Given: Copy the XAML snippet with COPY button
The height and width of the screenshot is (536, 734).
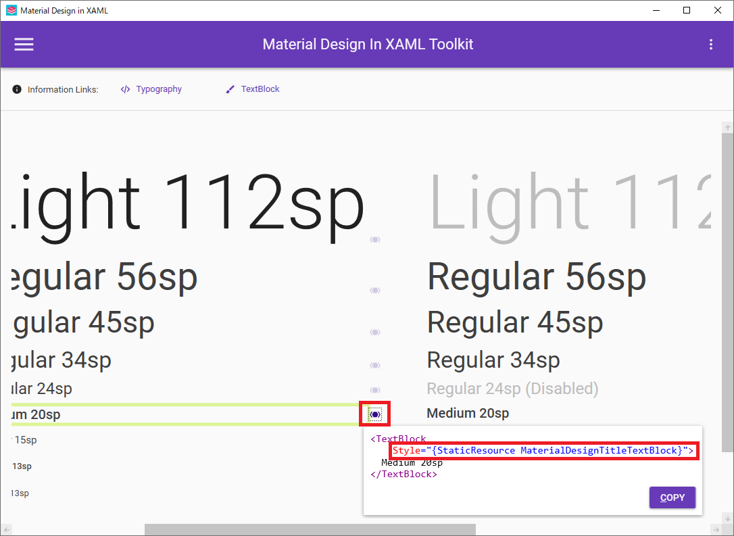Looking at the screenshot, I should [x=672, y=497].
